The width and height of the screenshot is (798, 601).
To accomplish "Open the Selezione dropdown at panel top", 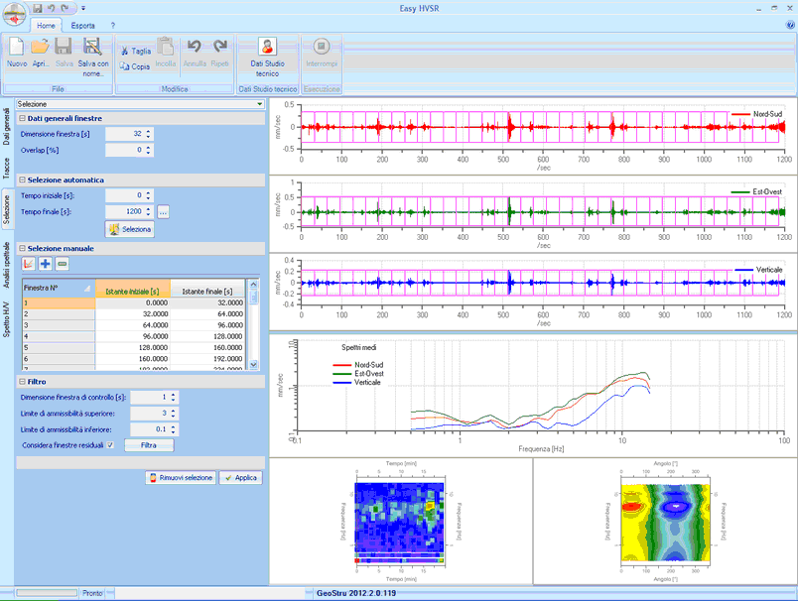I will point(141,104).
